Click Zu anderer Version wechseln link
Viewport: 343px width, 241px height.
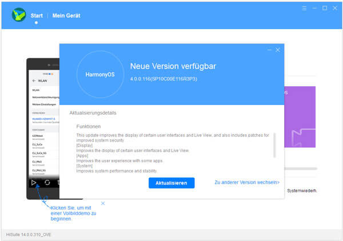tap(247, 183)
